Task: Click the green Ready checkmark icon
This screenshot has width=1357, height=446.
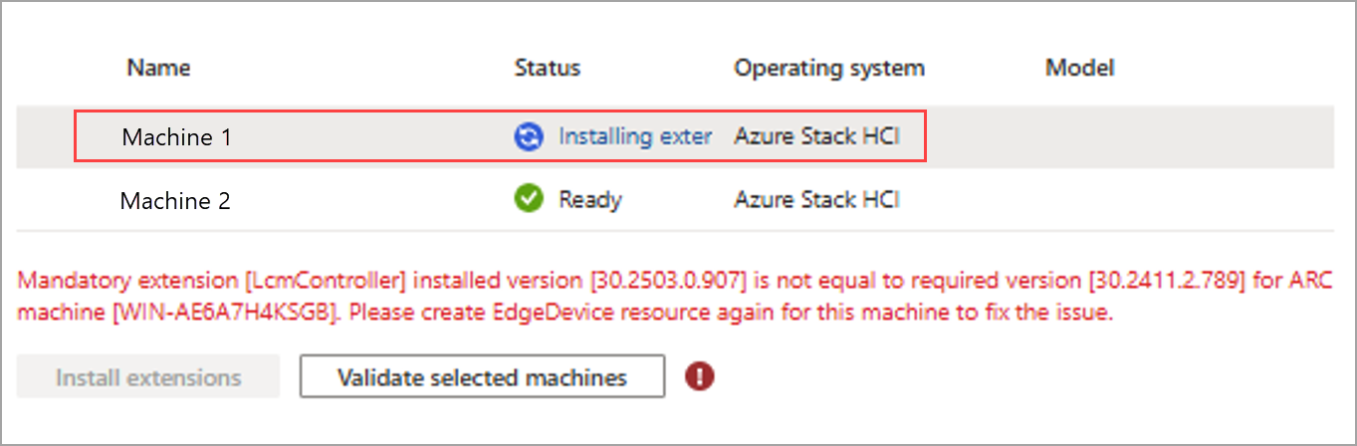Action: pyautogui.click(x=529, y=199)
